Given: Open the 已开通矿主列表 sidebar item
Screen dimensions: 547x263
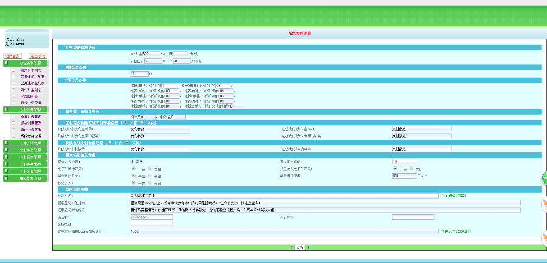Looking at the screenshot, I should click(x=32, y=83).
